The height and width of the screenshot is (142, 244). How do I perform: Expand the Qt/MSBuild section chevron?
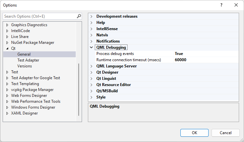[91, 91]
